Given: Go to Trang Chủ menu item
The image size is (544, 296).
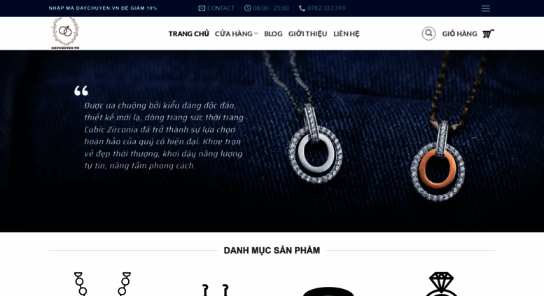Looking at the screenshot, I should pos(189,34).
